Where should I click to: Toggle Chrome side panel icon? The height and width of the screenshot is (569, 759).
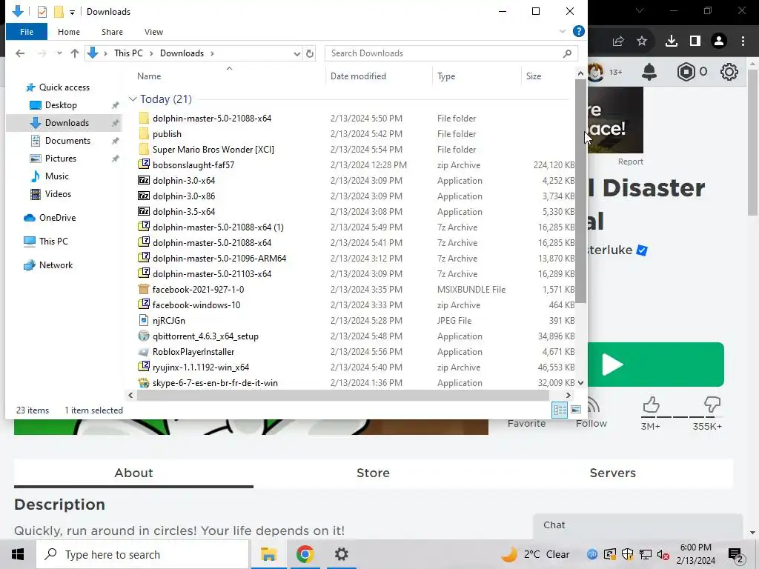point(695,41)
